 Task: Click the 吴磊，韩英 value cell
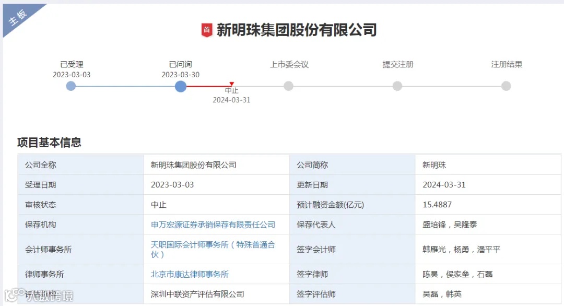tap(488, 294)
